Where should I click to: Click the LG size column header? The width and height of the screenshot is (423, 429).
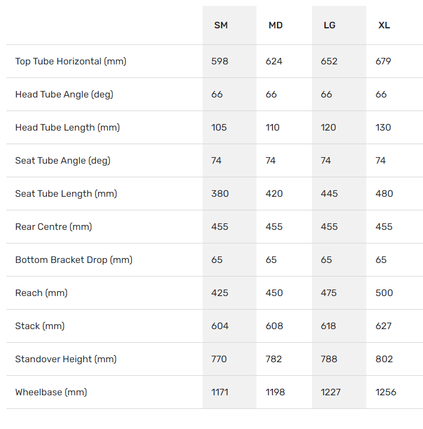[330, 25]
